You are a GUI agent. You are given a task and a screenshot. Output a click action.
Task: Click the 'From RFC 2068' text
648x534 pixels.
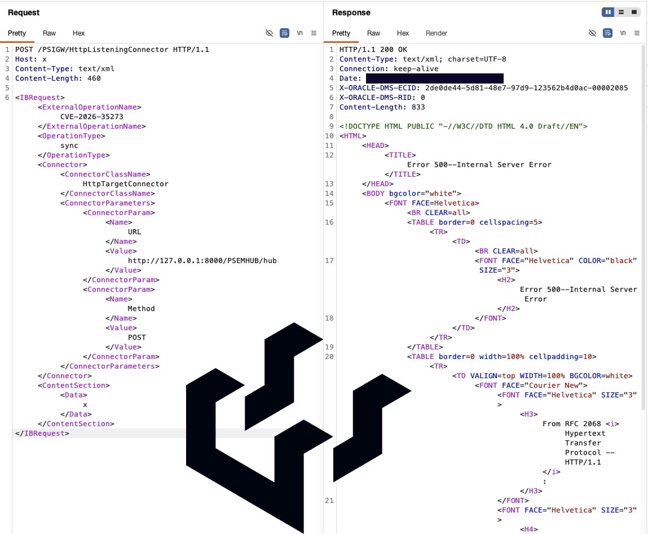(x=572, y=424)
